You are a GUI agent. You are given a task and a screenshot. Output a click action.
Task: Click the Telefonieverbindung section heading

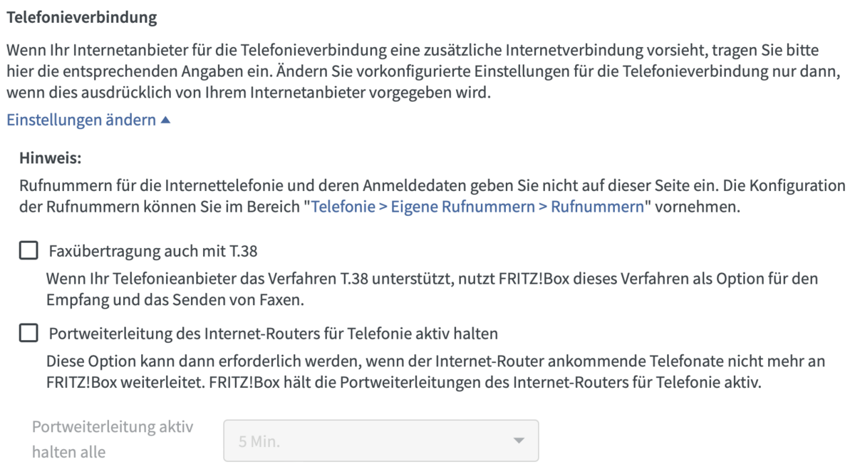[81, 18]
